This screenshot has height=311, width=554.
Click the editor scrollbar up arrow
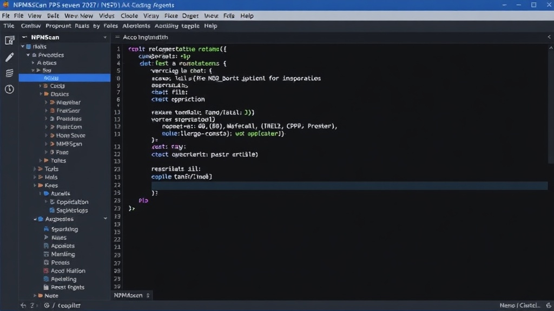pyautogui.click(x=550, y=48)
